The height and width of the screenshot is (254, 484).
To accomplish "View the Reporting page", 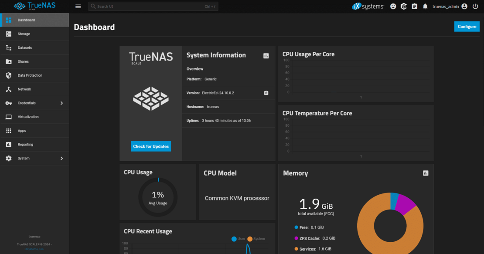I will 25,144.
